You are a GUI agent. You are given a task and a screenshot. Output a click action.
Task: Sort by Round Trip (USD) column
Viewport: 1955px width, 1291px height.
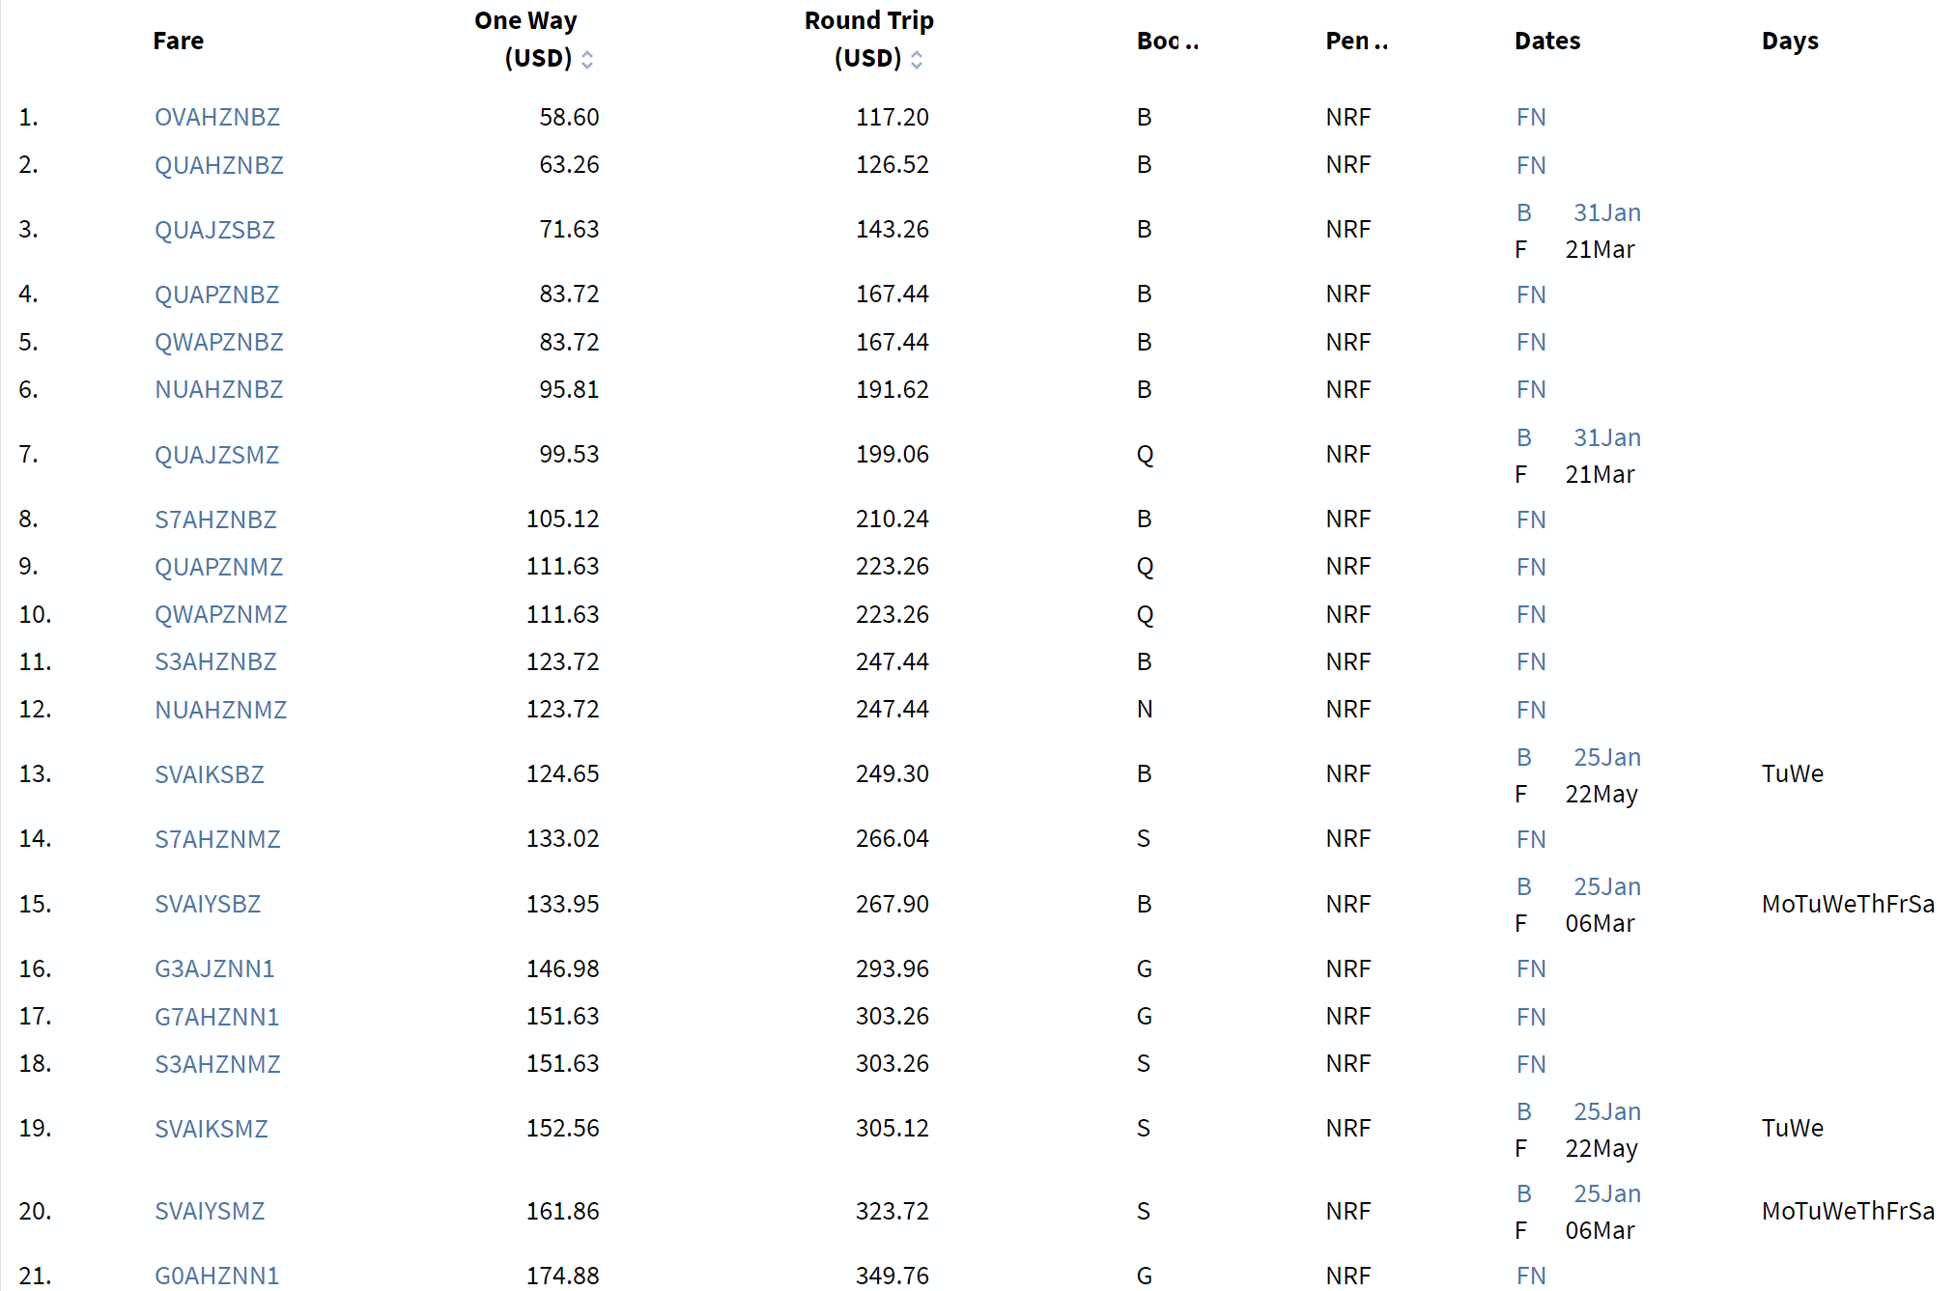[x=916, y=60]
